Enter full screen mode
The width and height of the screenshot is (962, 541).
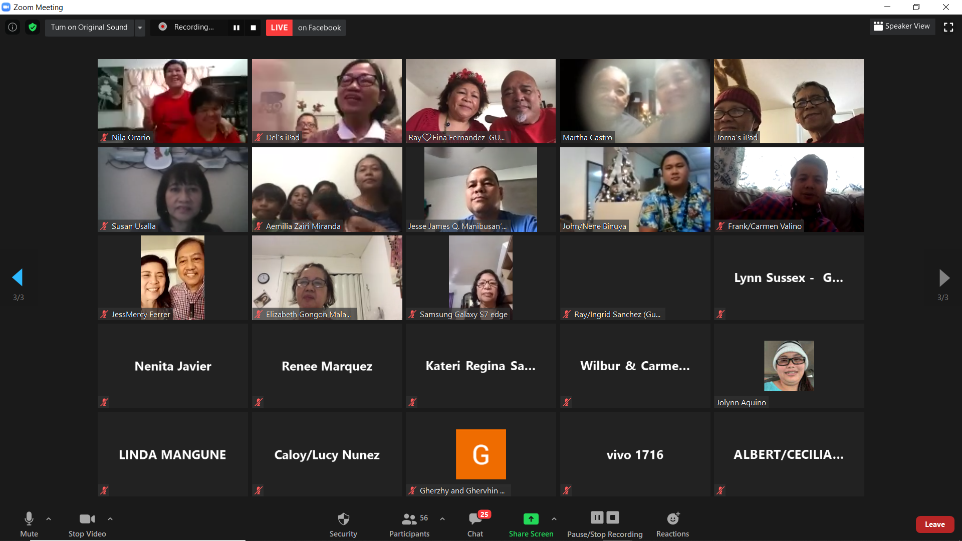948,27
